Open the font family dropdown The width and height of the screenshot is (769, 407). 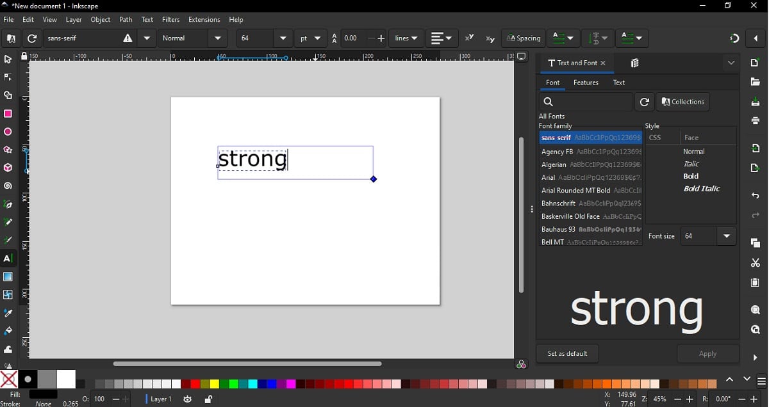click(x=146, y=38)
